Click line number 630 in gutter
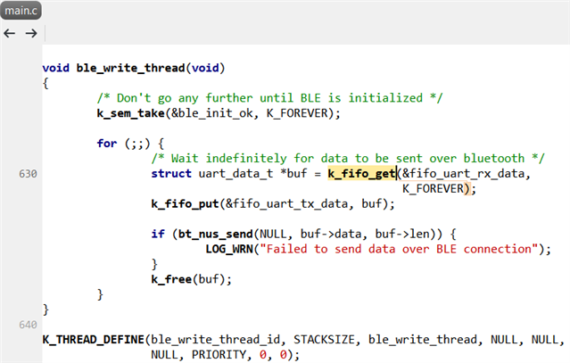Viewport: 570px width, 363px height. pos(28,174)
